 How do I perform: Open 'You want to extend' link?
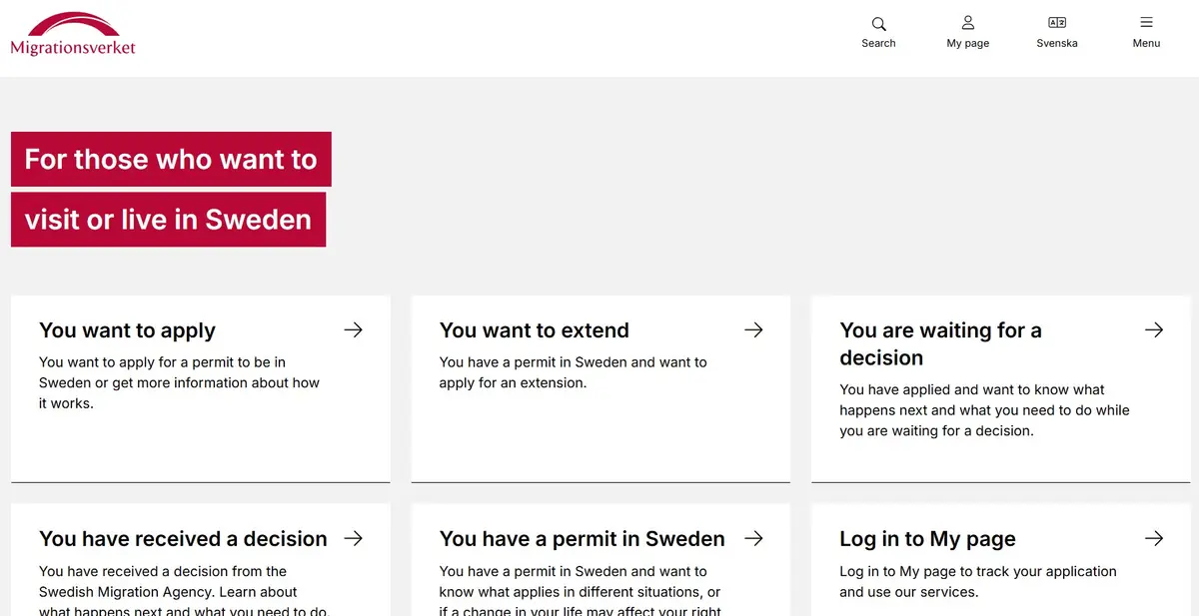coord(534,329)
